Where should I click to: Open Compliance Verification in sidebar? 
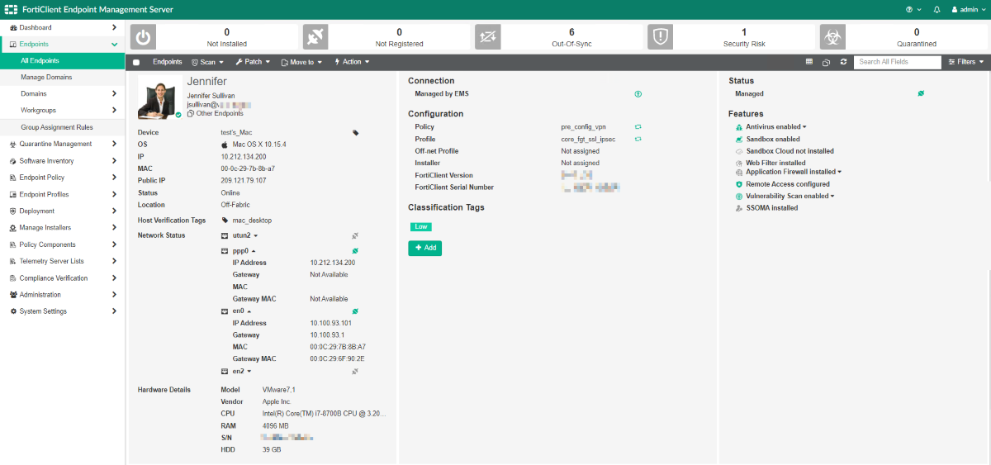point(62,278)
